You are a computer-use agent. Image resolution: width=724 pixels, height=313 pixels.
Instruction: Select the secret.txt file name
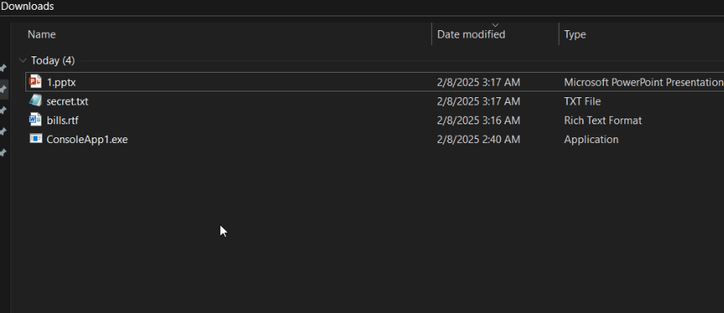67,101
